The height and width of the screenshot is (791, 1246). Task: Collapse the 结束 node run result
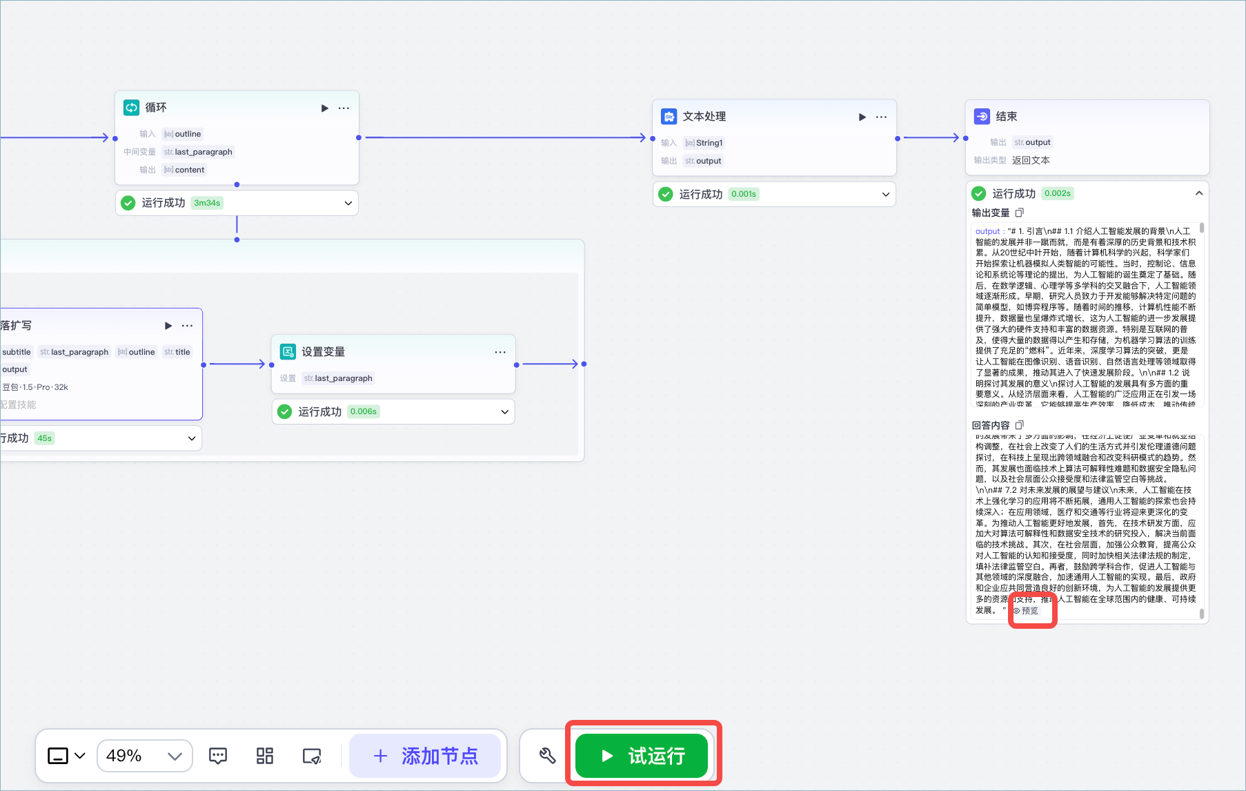[x=1199, y=193]
